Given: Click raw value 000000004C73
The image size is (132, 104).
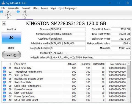Looking at the screenshot, I should point(117,89).
